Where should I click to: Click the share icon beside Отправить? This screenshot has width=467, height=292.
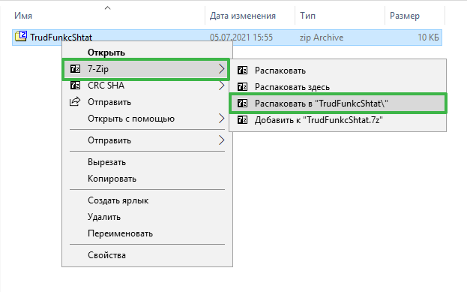click(x=75, y=101)
